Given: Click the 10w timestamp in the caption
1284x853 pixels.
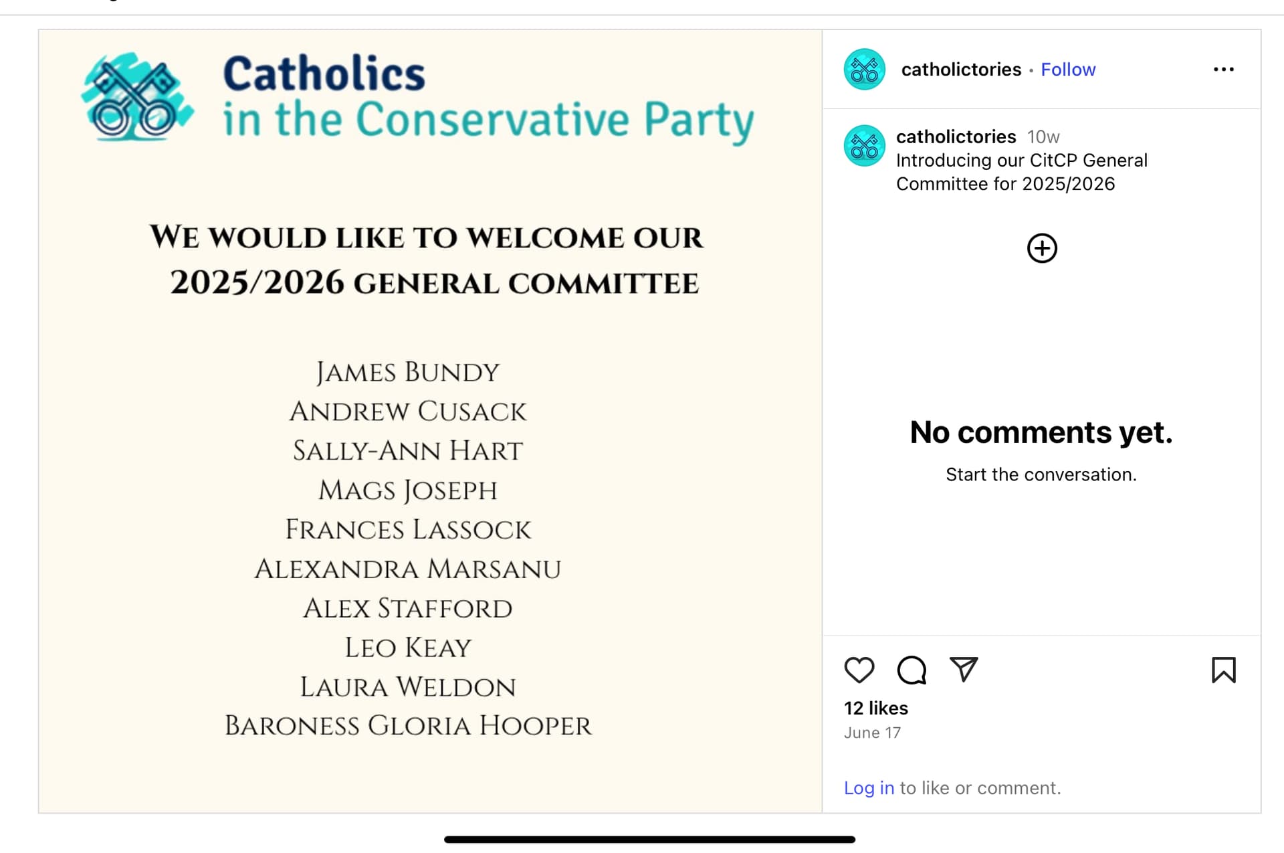Looking at the screenshot, I should coord(1043,137).
